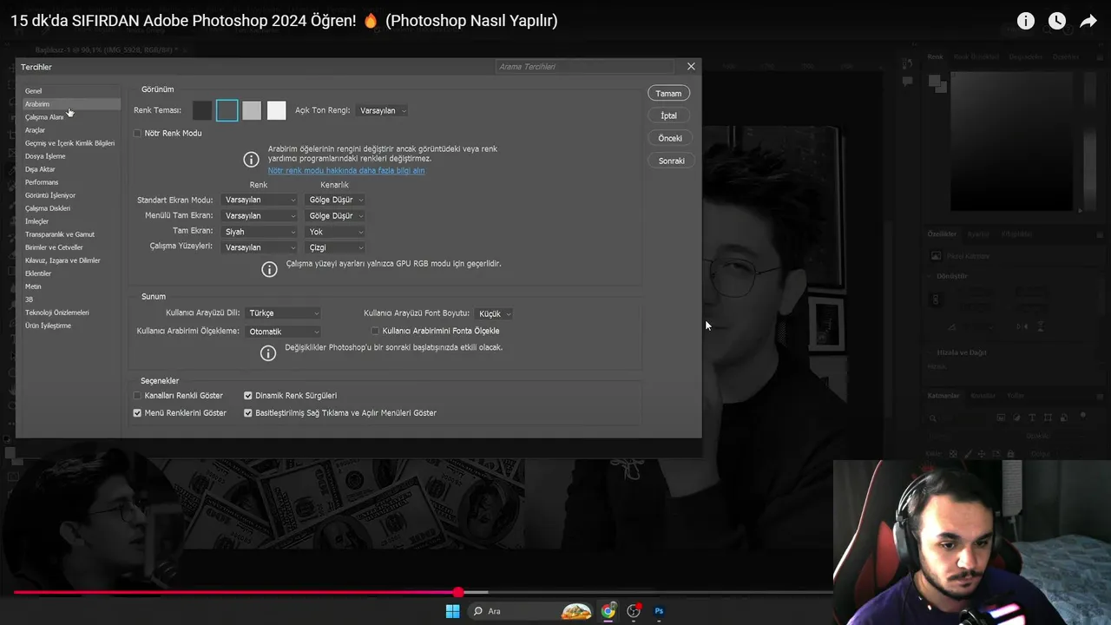Open Çalışma Yüzeyleri Varsayılan color dropdown
The width and height of the screenshot is (1111, 625).
[x=260, y=247]
